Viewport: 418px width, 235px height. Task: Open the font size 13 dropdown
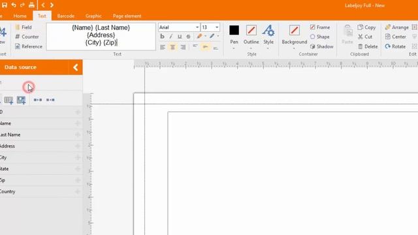coord(217,27)
